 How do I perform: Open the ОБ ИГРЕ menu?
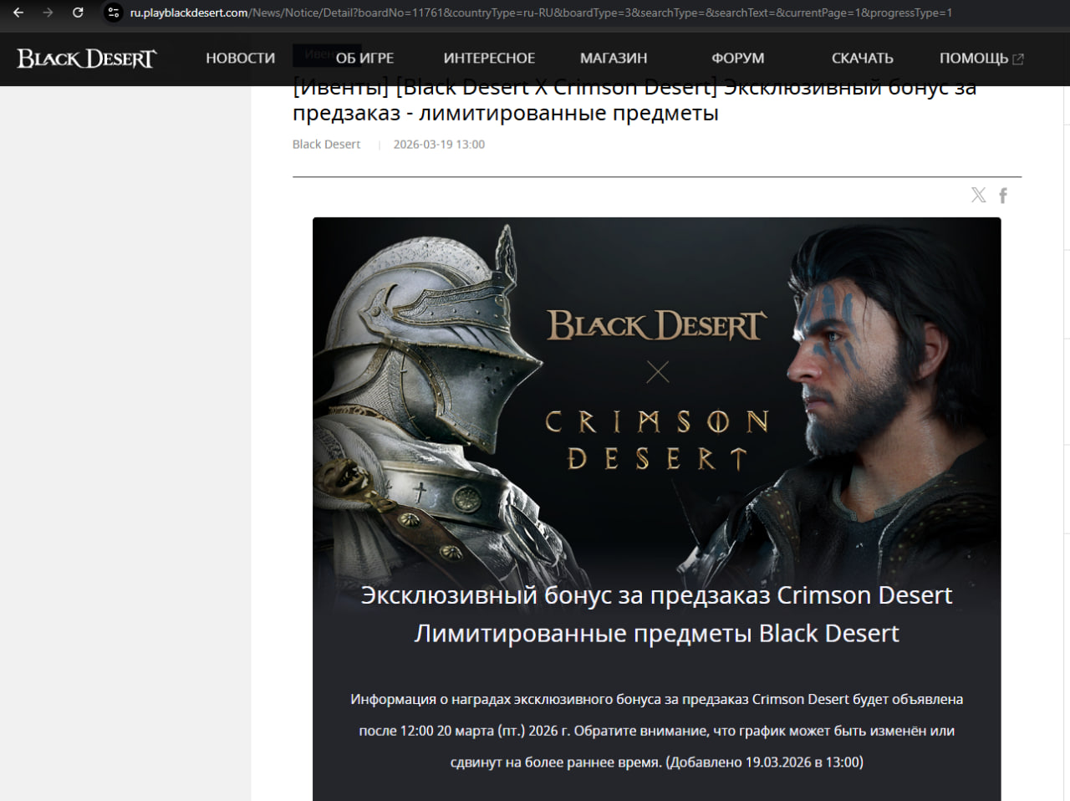364,59
